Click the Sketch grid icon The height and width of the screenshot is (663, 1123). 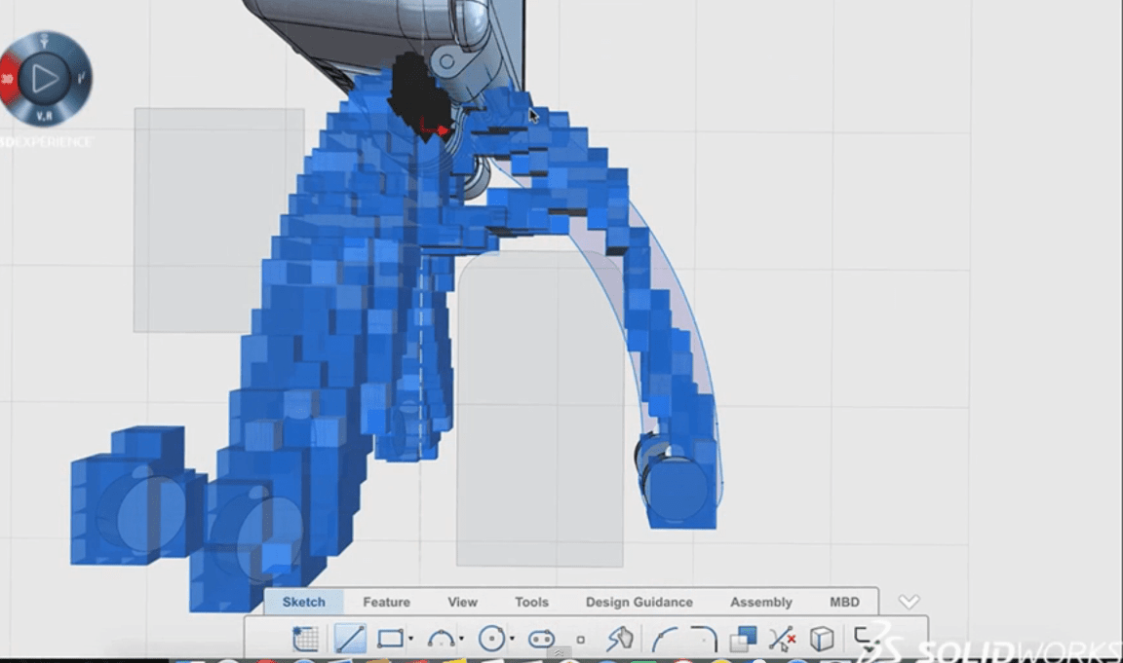(305, 639)
